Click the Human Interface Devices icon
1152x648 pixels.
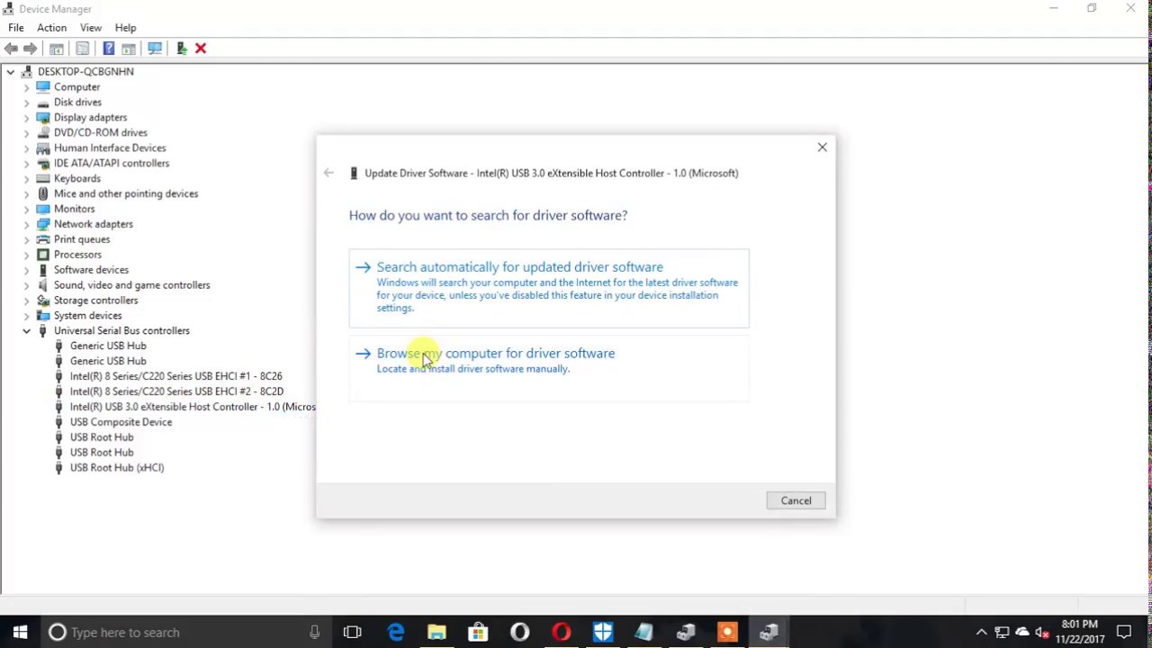click(x=43, y=148)
